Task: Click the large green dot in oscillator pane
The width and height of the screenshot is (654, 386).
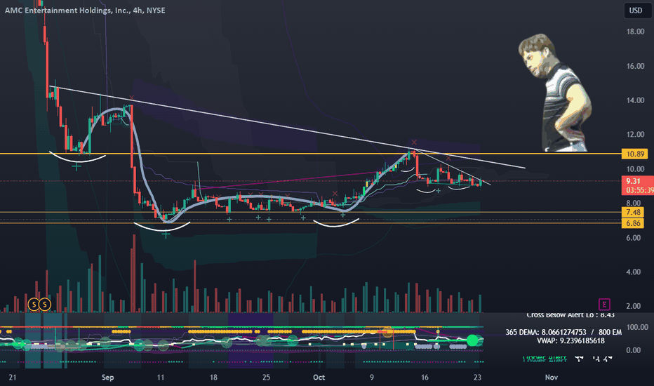Action: 472,340
